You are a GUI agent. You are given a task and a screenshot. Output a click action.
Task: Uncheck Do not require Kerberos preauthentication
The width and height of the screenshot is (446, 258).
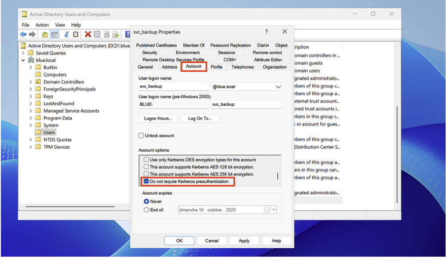(x=146, y=181)
